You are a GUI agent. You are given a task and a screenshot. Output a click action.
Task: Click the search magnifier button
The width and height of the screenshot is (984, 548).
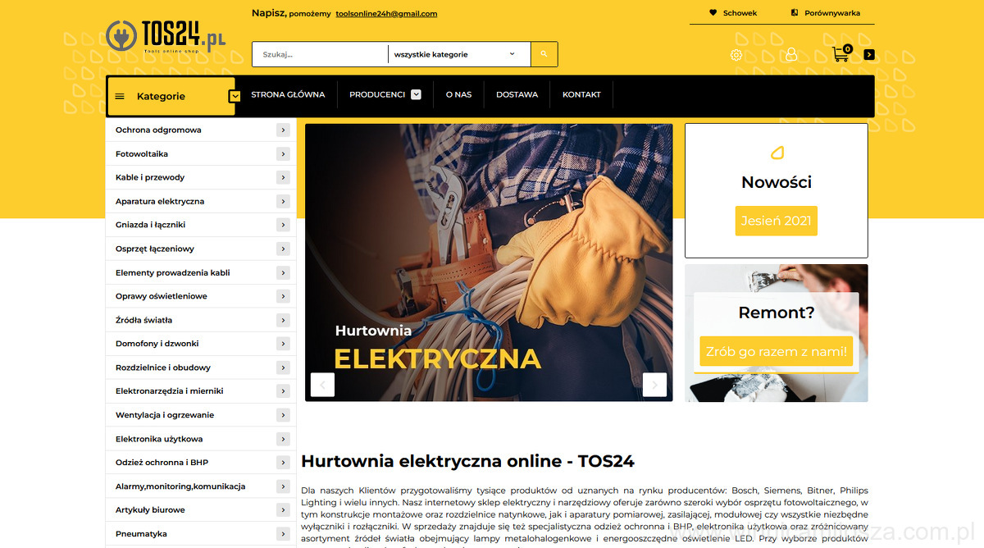click(544, 54)
